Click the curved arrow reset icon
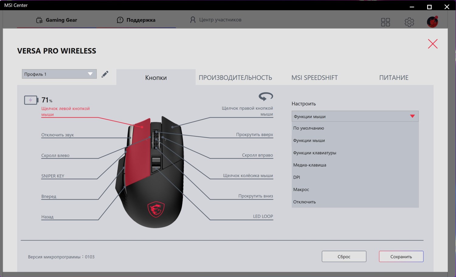This screenshot has height=277, width=456. point(266,96)
